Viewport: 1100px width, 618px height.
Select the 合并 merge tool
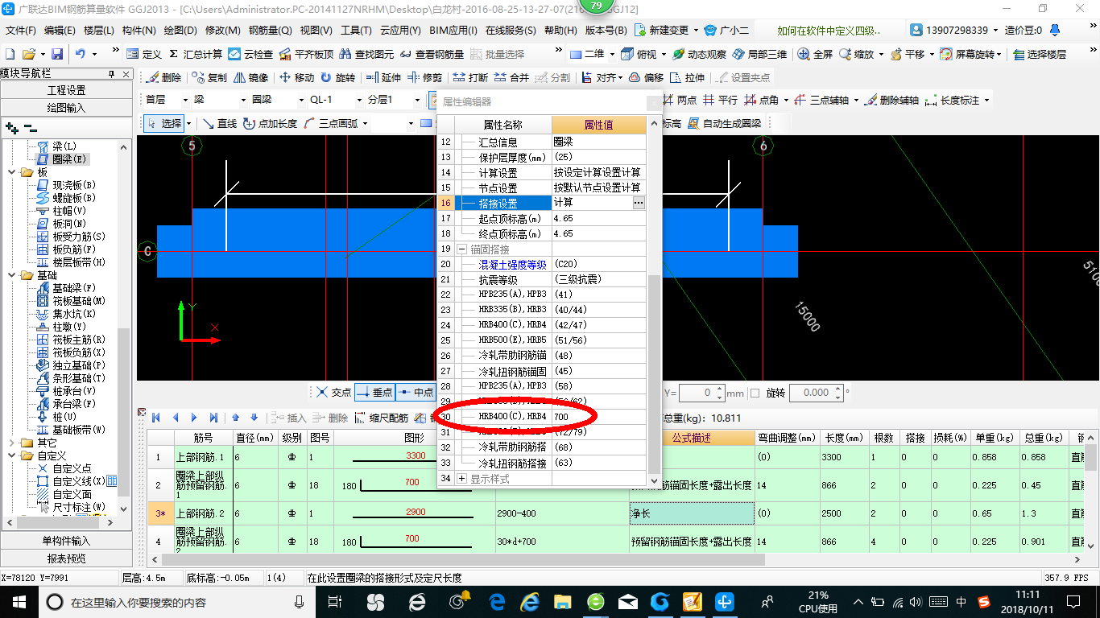pos(512,78)
